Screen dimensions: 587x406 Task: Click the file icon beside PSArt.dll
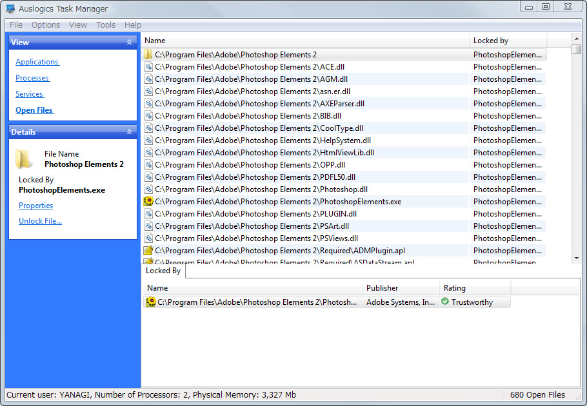tap(148, 226)
